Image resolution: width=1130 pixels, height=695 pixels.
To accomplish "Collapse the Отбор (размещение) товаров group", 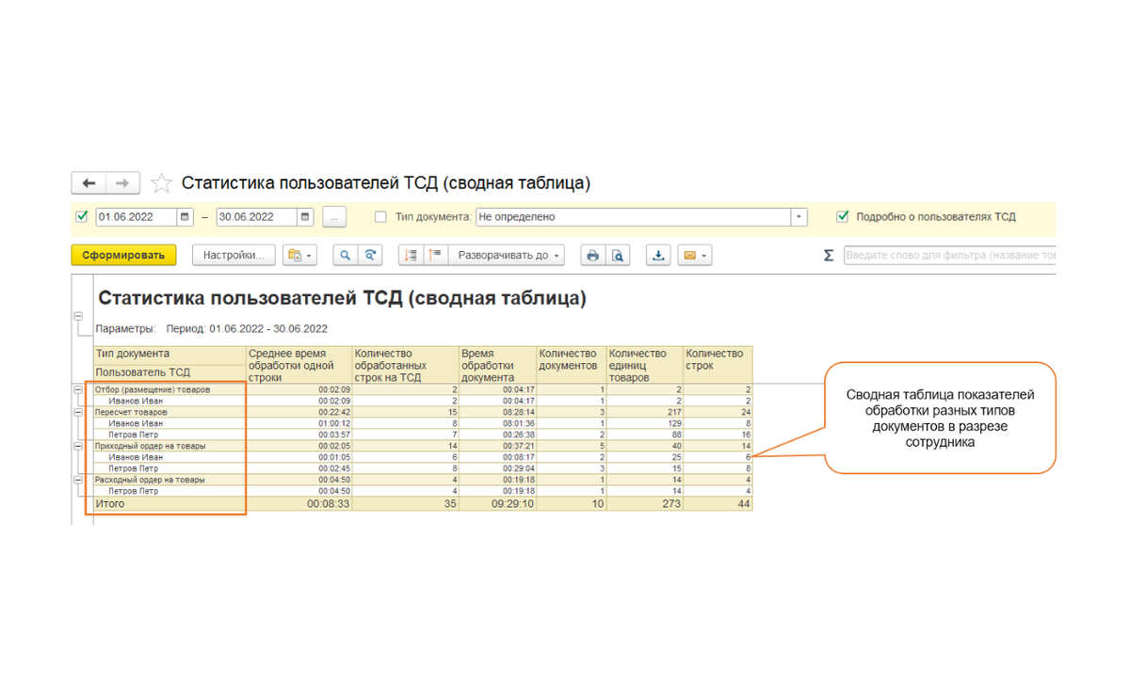I will tap(78, 389).
